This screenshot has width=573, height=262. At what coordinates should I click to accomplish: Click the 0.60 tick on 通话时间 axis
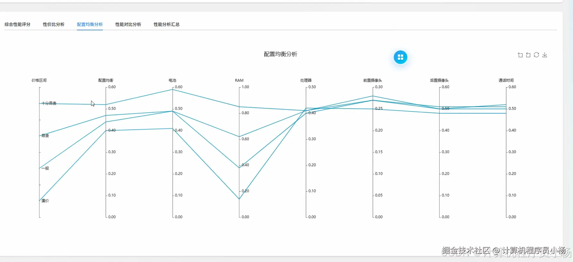pos(512,87)
